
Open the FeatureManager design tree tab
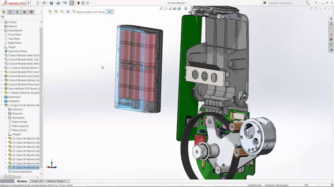click(x=4, y=12)
